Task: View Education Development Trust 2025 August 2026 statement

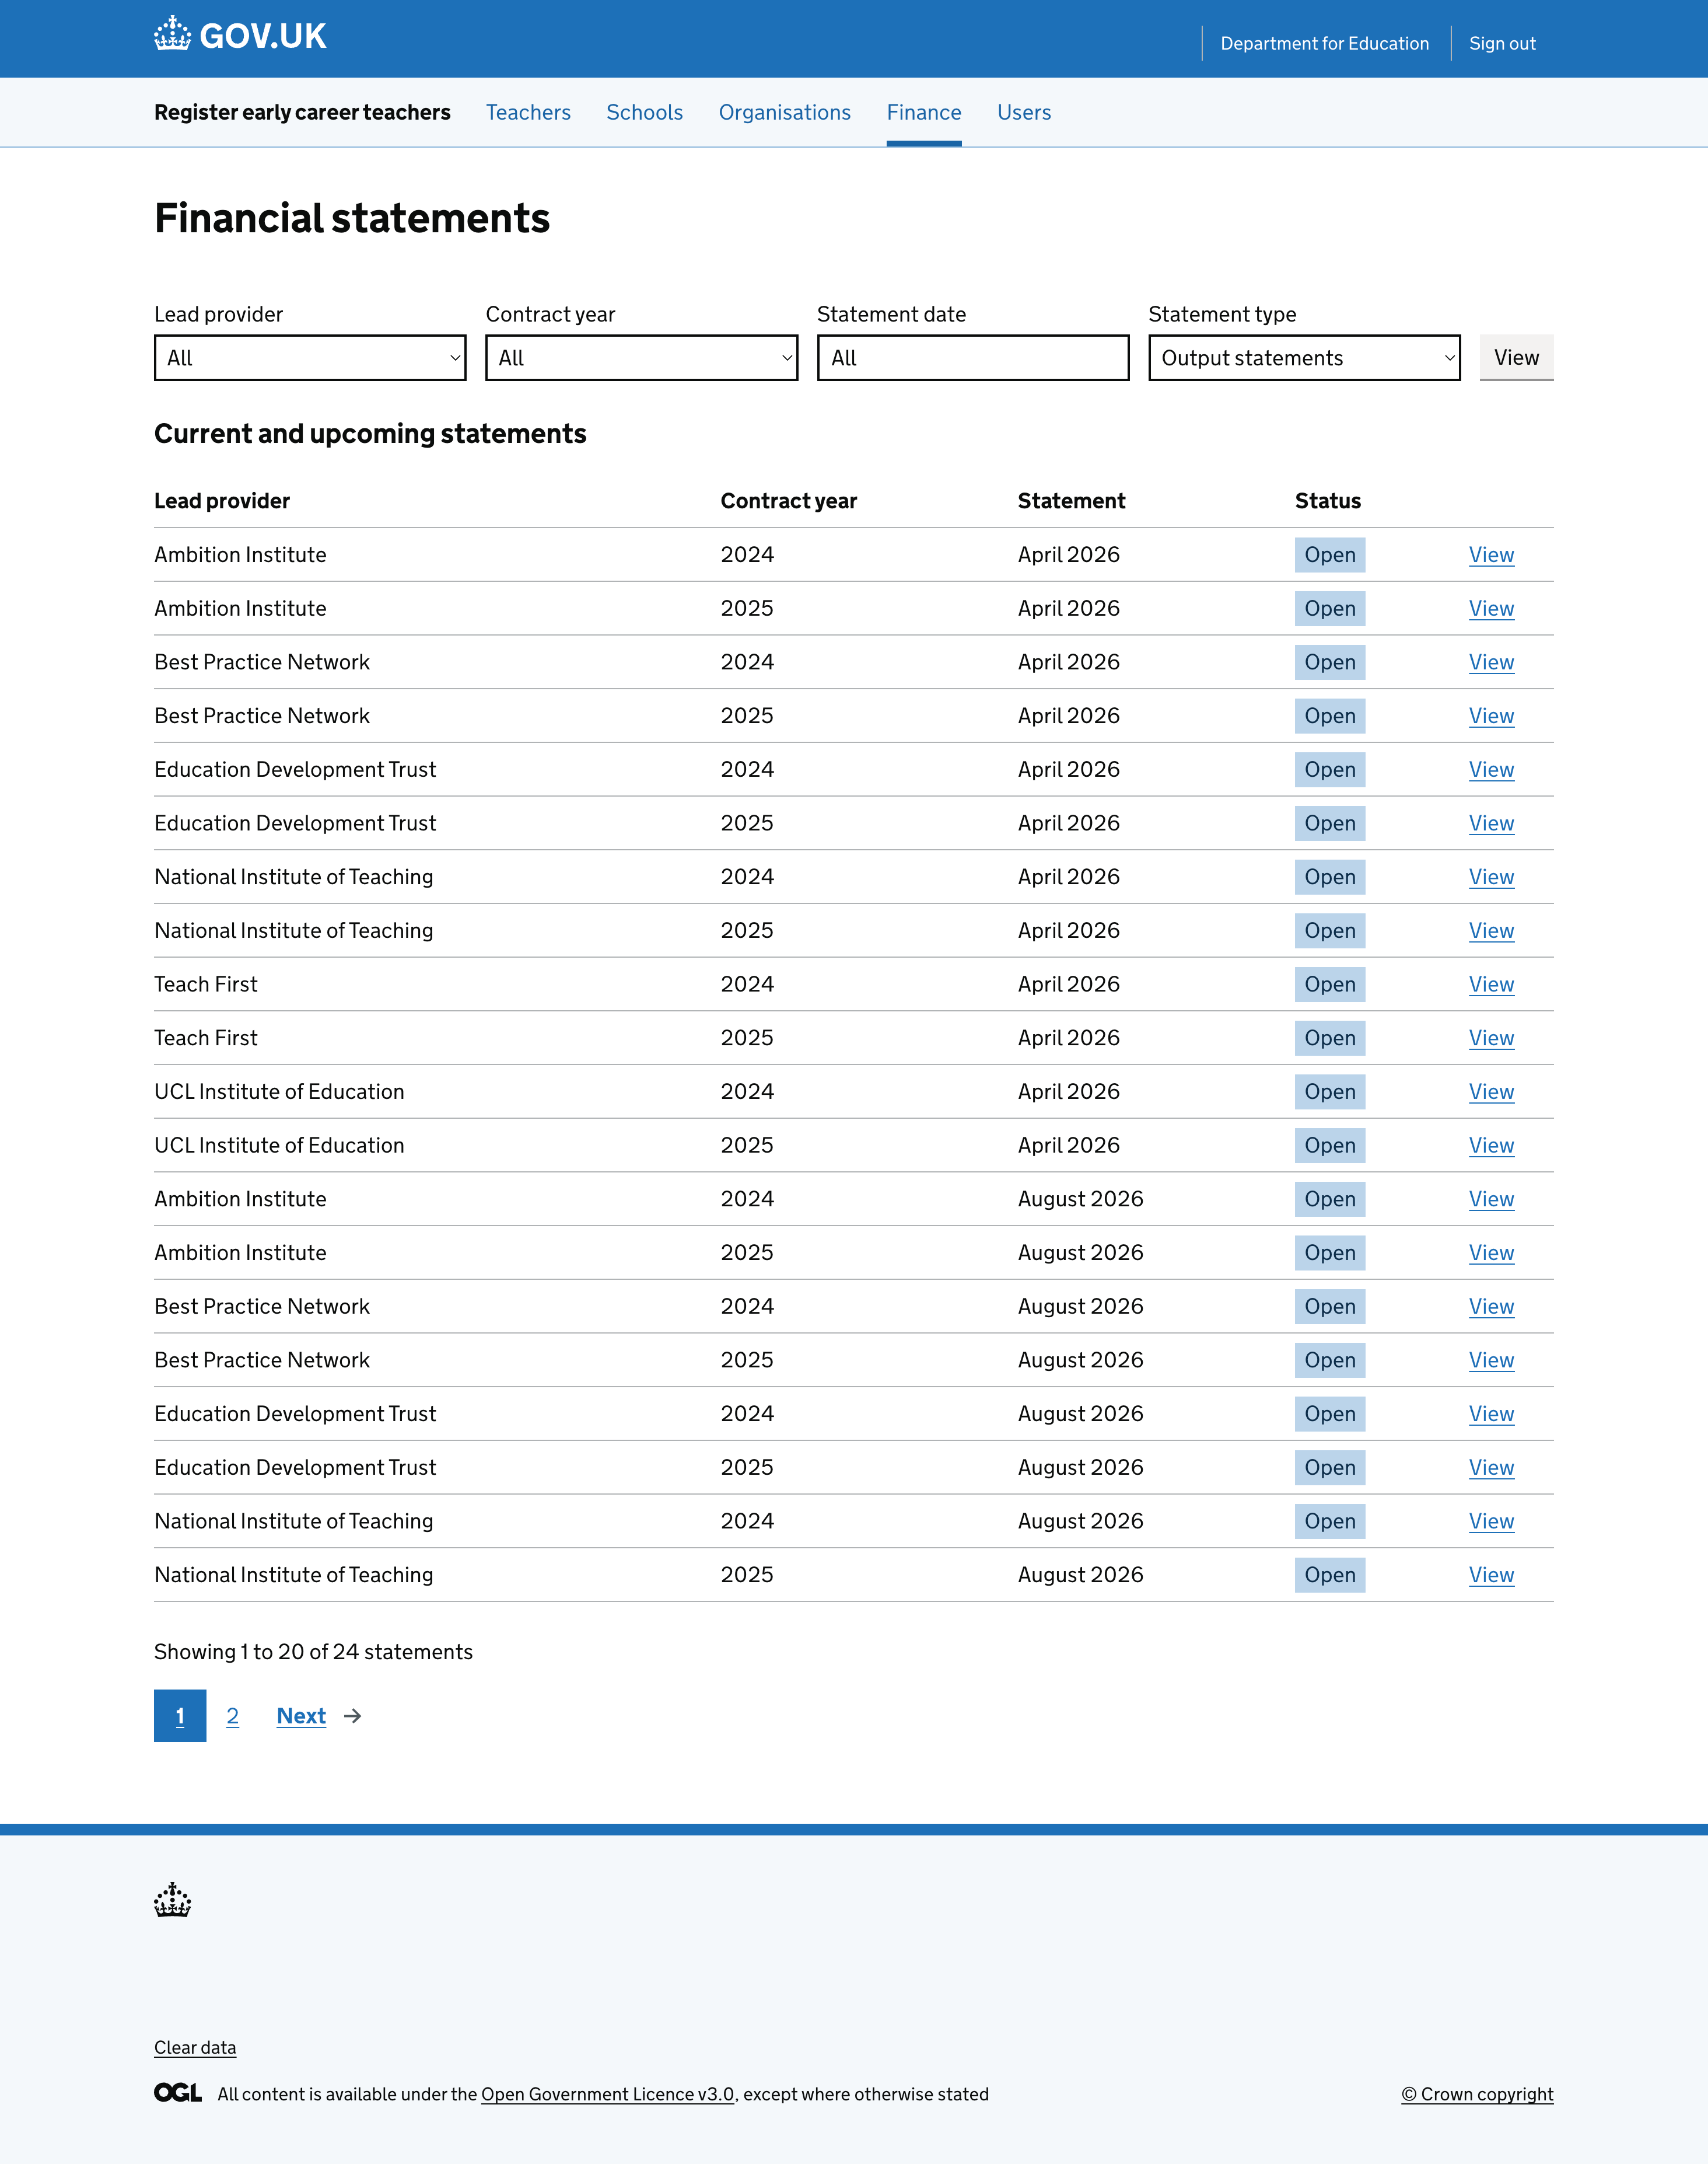Action: coord(1491,1468)
